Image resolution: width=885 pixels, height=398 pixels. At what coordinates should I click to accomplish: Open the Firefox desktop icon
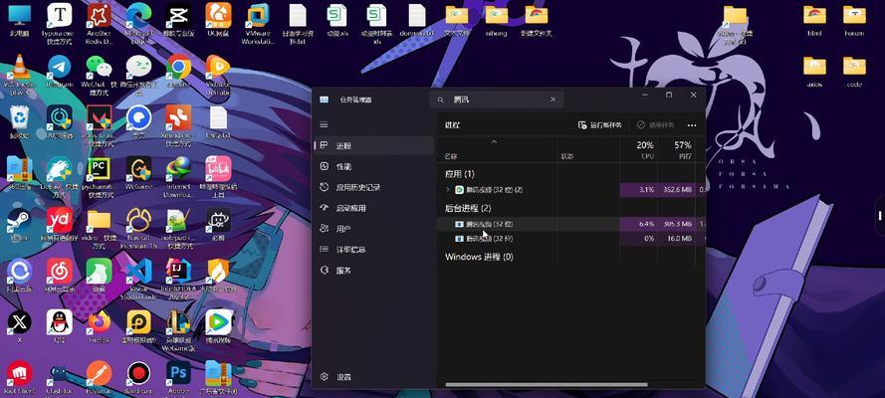coord(99,322)
